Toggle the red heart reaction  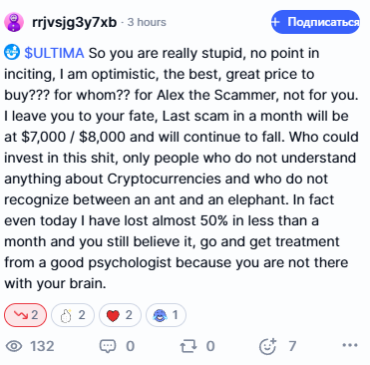pyautogui.click(x=120, y=315)
